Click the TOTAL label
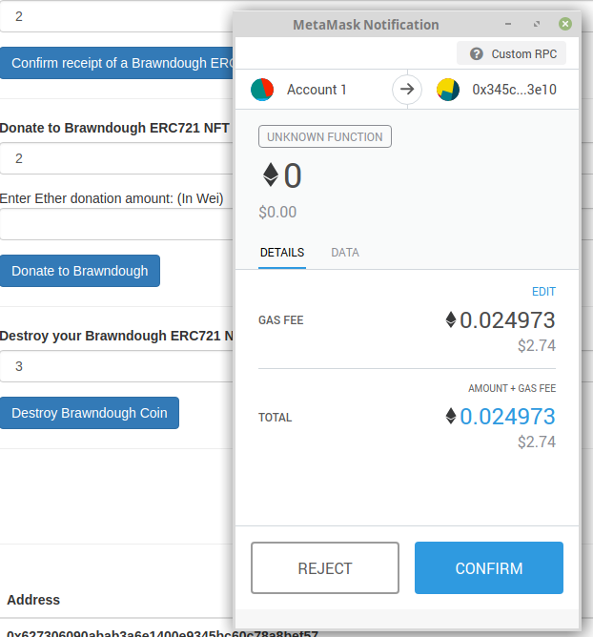 (275, 418)
